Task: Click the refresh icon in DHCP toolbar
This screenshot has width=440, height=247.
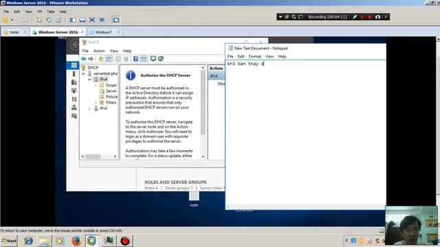Action: click(126, 59)
